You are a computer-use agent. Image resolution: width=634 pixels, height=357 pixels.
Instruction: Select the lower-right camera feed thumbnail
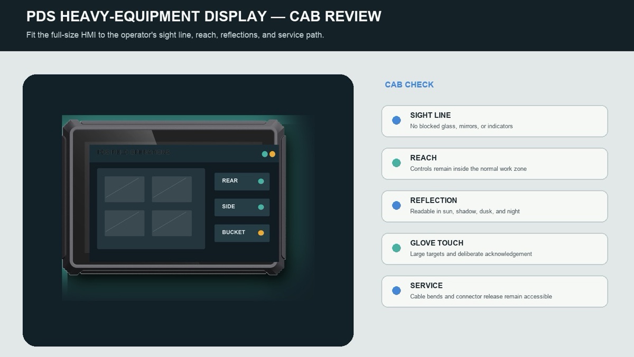tap(172, 223)
